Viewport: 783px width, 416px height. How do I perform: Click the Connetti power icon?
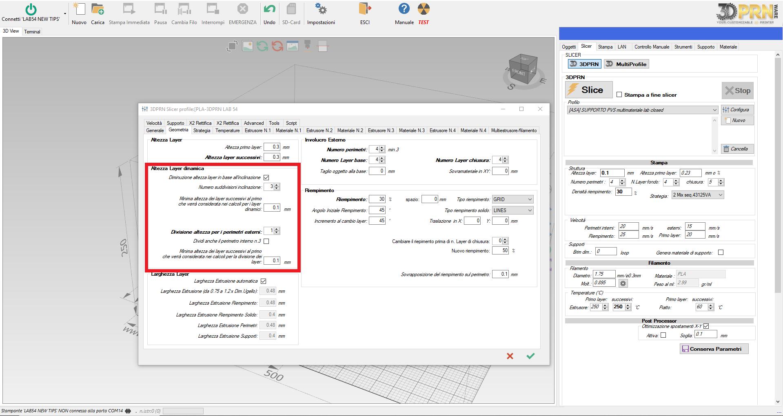(31, 9)
